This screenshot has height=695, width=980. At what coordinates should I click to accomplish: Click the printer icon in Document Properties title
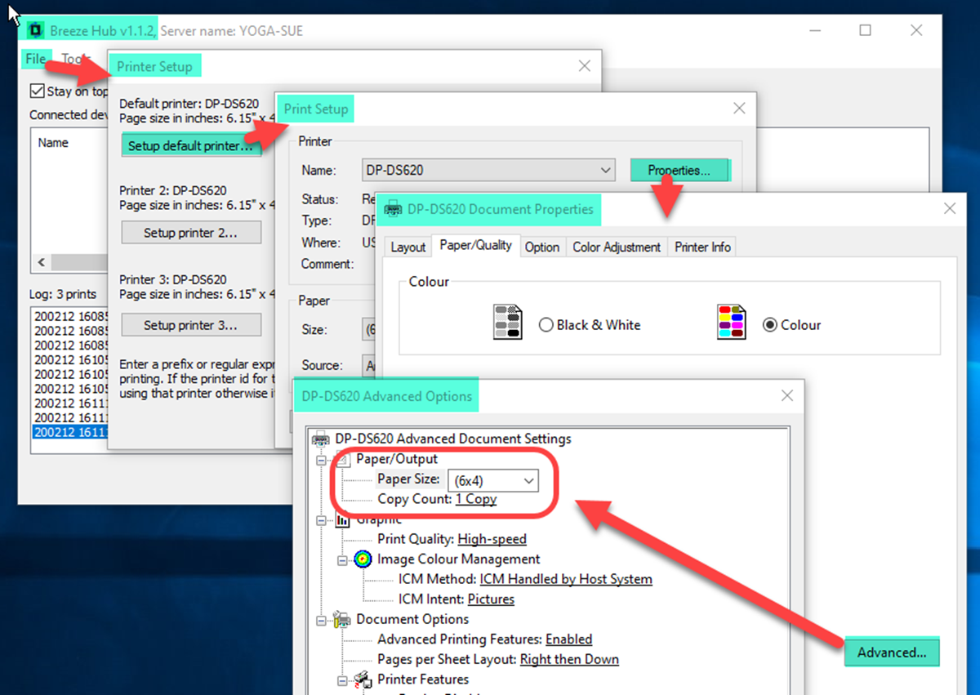pos(393,209)
